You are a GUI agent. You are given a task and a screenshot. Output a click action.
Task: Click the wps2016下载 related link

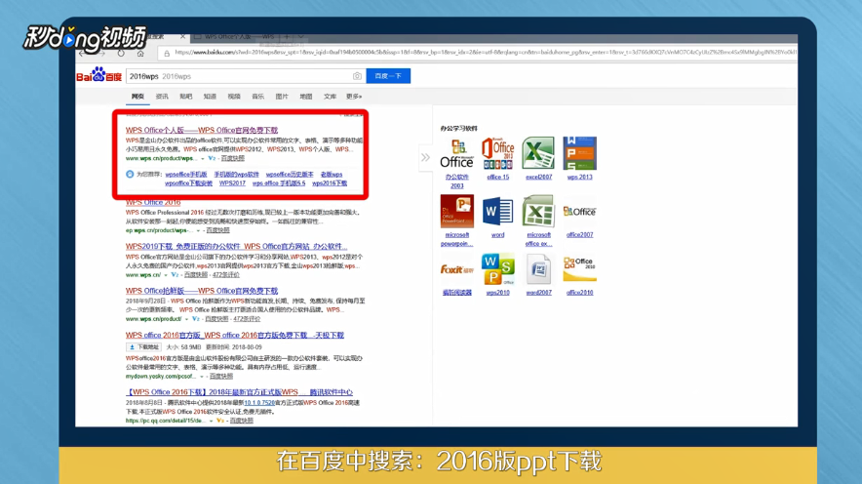pos(330,183)
